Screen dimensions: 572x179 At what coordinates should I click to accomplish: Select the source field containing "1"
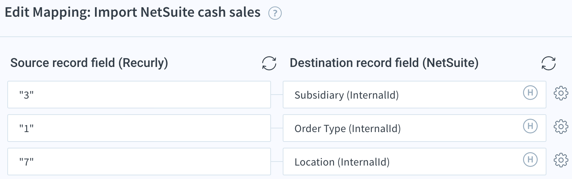click(x=139, y=128)
